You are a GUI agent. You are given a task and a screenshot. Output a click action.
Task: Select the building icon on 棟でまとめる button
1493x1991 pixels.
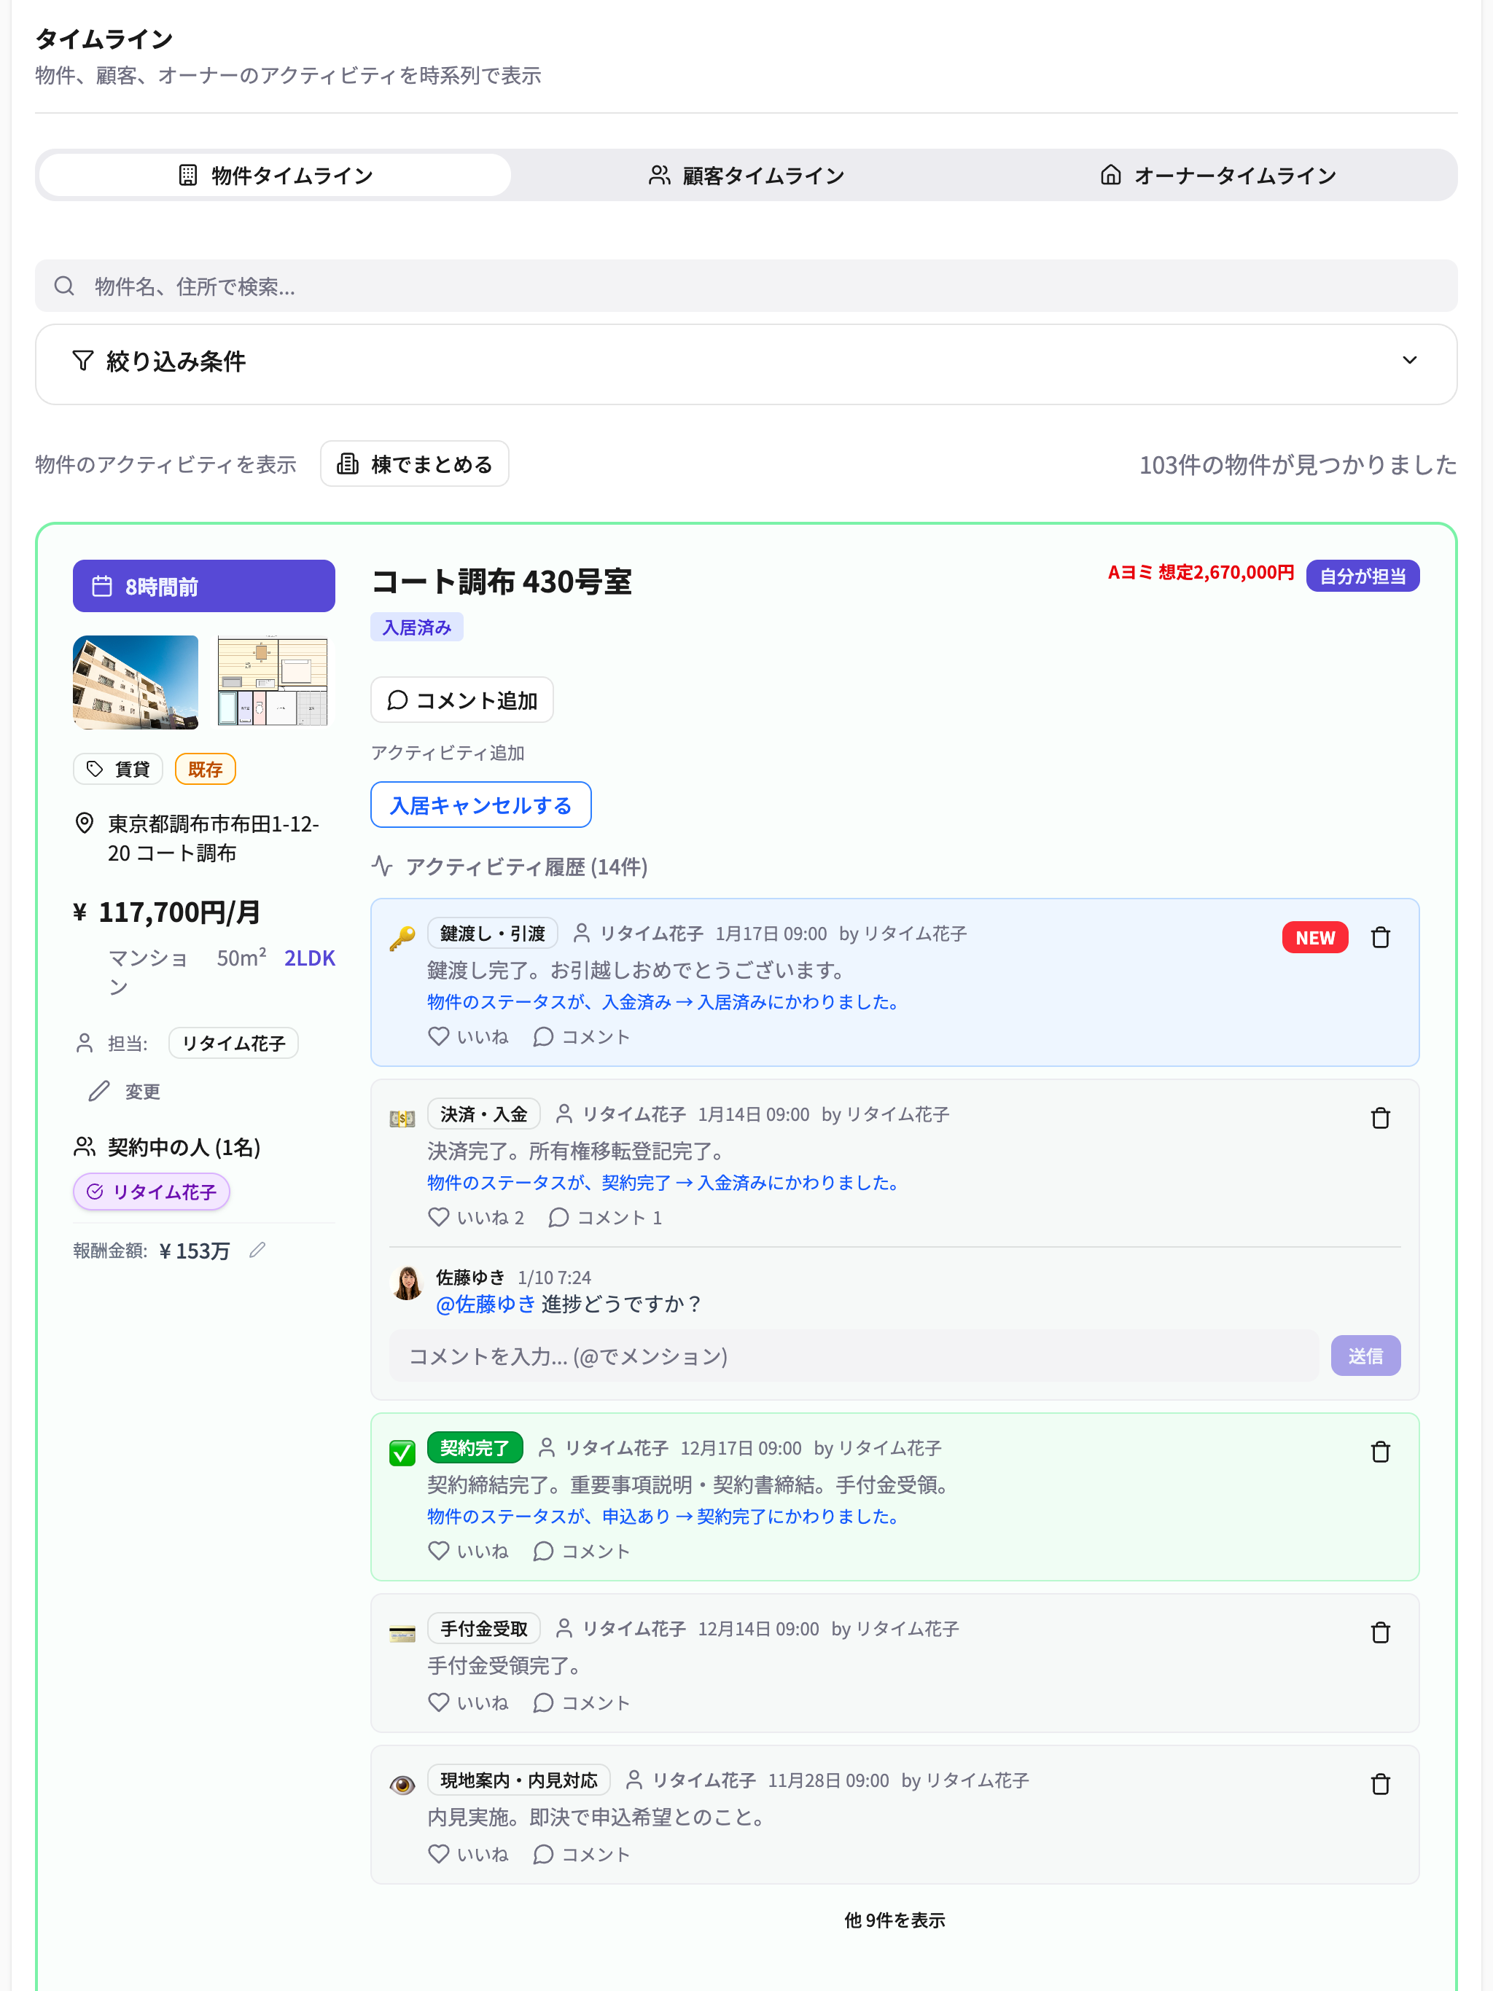click(348, 463)
